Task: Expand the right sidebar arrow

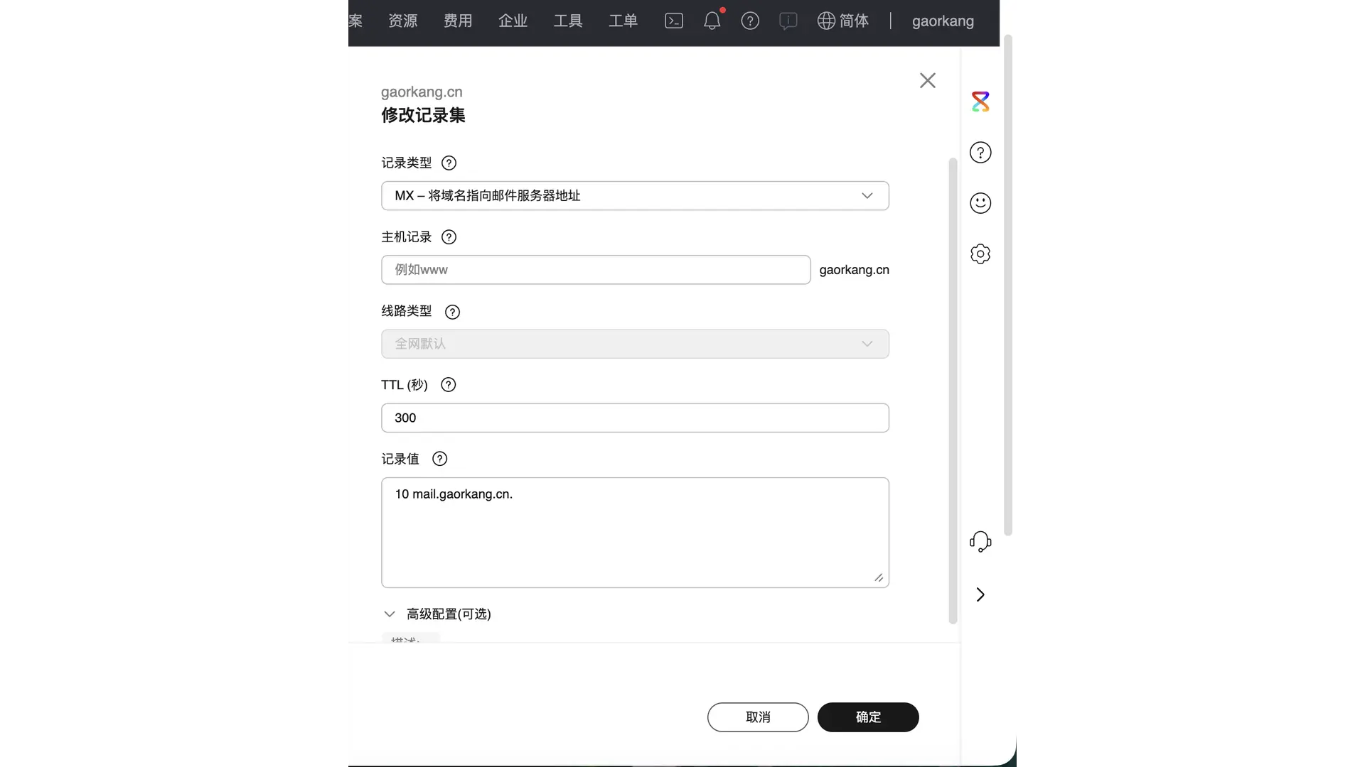Action: pyautogui.click(x=980, y=594)
